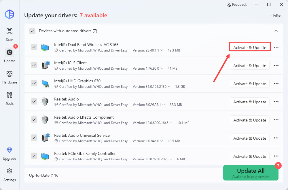Open the Feedback link in title bar
The image size is (288, 190).
(237, 5)
